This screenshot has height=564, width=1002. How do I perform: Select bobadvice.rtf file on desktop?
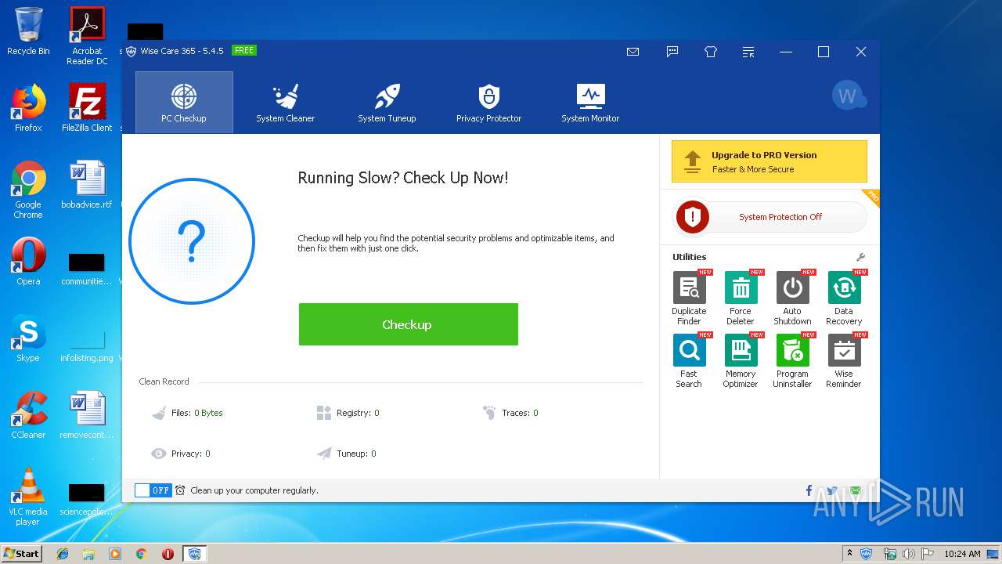click(x=87, y=185)
